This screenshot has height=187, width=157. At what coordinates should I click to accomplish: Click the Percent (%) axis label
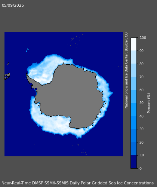(x=149, y=103)
